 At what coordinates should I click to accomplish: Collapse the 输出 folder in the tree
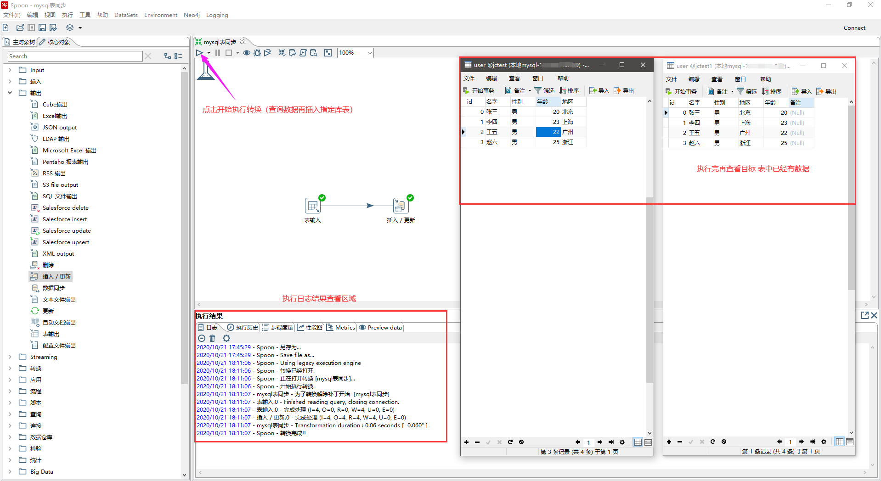[10, 93]
